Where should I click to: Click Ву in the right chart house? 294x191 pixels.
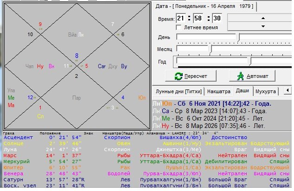pyautogui.click(x=124, y=66)
